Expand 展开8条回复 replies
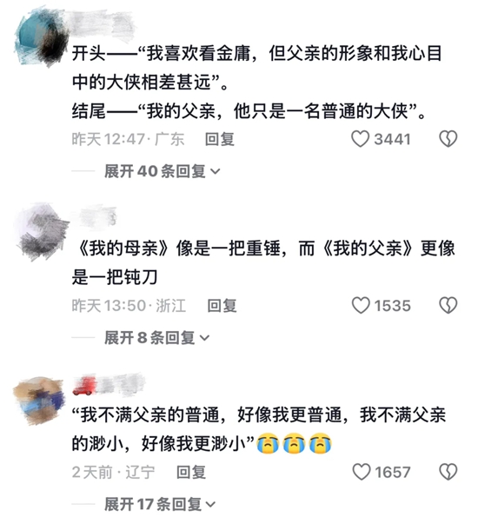The height and width of the screenshot is (517, 478). coord(157,338)
